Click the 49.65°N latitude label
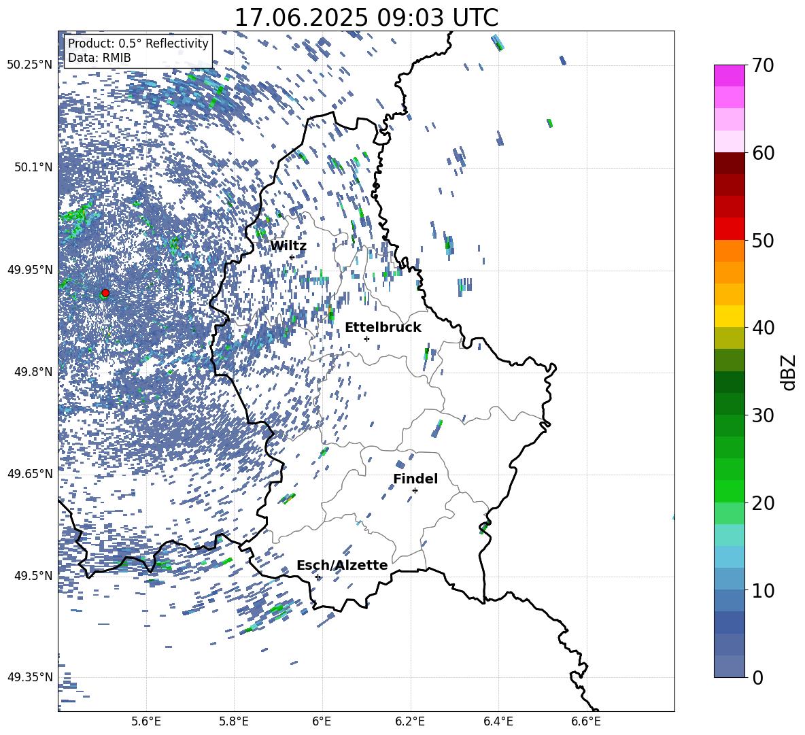Image resolution: width=805 pixels, height=735 pixels. point(30,473)
